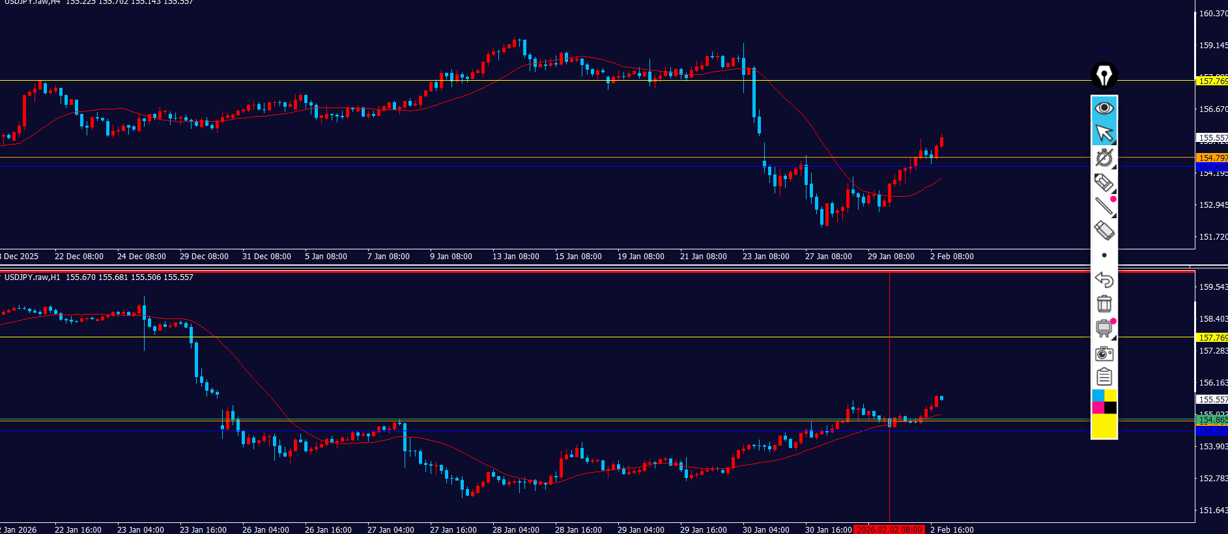
Task: Click the large yellow current color box
Action: (1104, 427)
